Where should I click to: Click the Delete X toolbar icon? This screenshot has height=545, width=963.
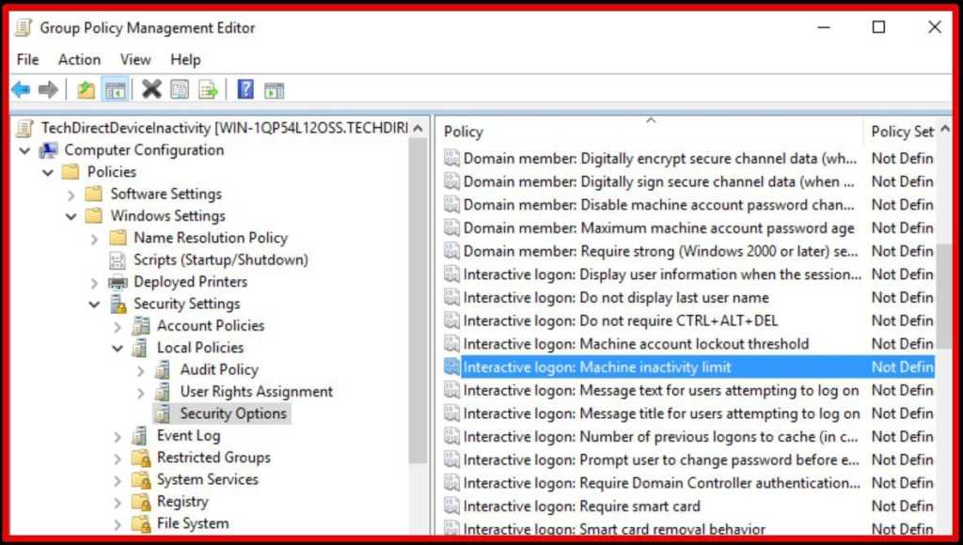click(x=151, y=90)
